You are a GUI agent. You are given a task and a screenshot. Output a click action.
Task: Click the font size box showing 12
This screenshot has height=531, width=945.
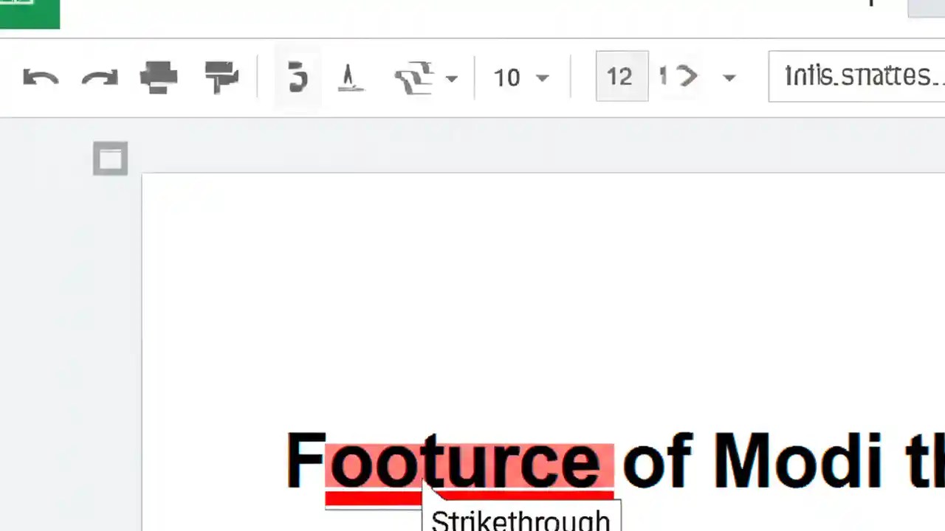click(621, 76)
